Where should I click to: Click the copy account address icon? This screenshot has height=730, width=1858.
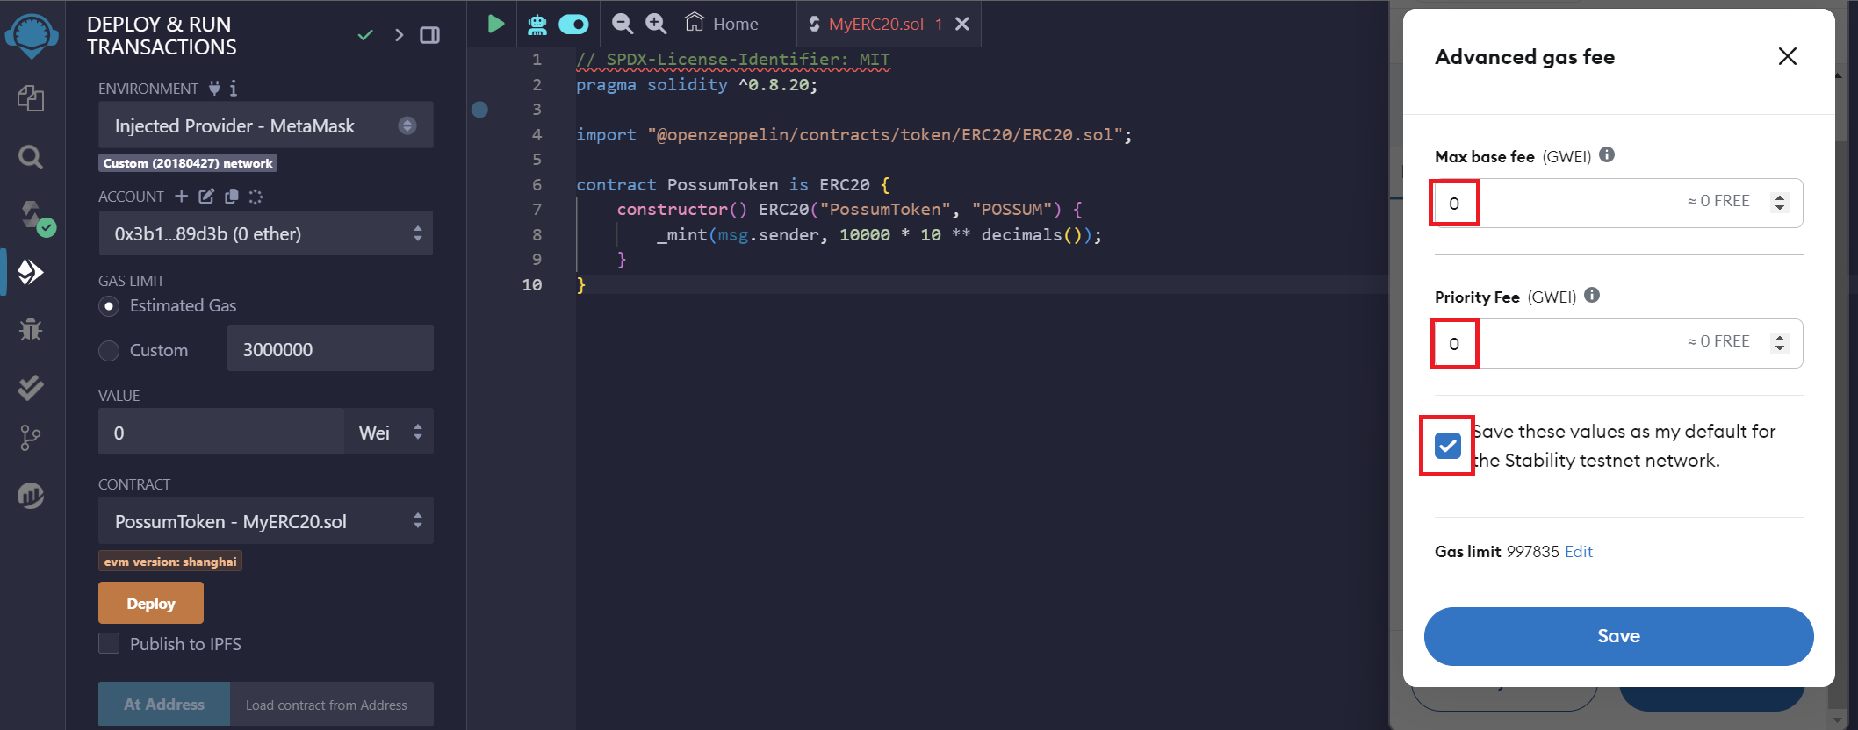[x=232, y=197]
